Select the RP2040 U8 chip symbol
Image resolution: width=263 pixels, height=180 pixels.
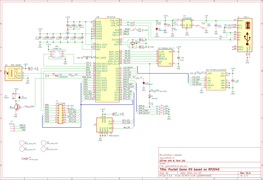coord(107,60)
